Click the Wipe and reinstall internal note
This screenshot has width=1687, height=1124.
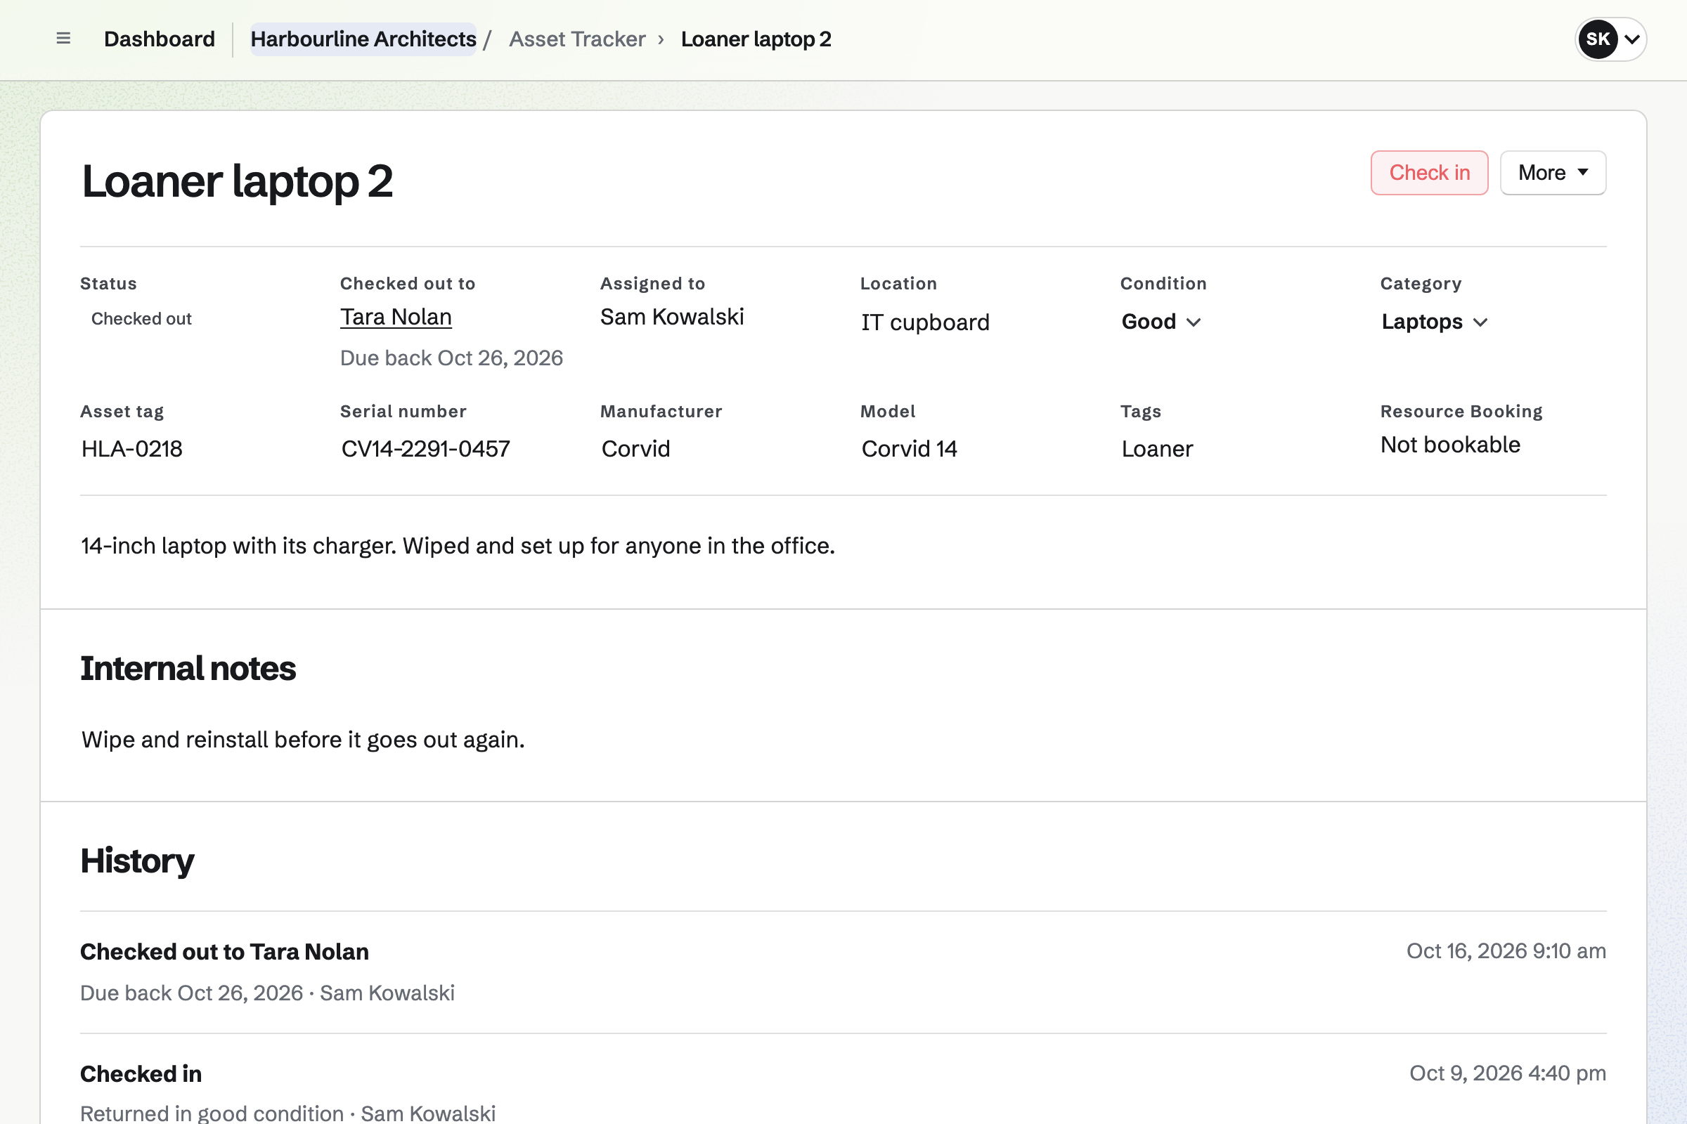(x=303, y=739)
